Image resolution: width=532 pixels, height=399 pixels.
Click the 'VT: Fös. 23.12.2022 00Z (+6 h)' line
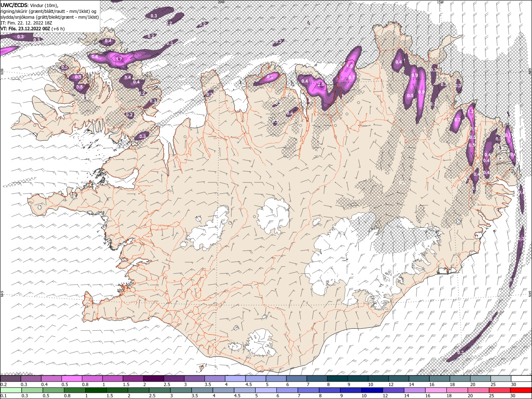[32, 29]
